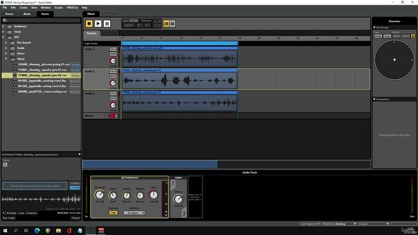This screenshot has width=418, height=235.
Task: Expand the Ambiences folder
Action: pyautogui.click(x=3, y=26)
